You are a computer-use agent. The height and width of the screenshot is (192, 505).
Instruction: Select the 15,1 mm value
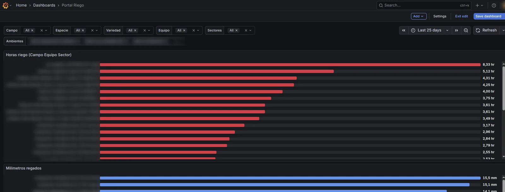click(490, 185)
